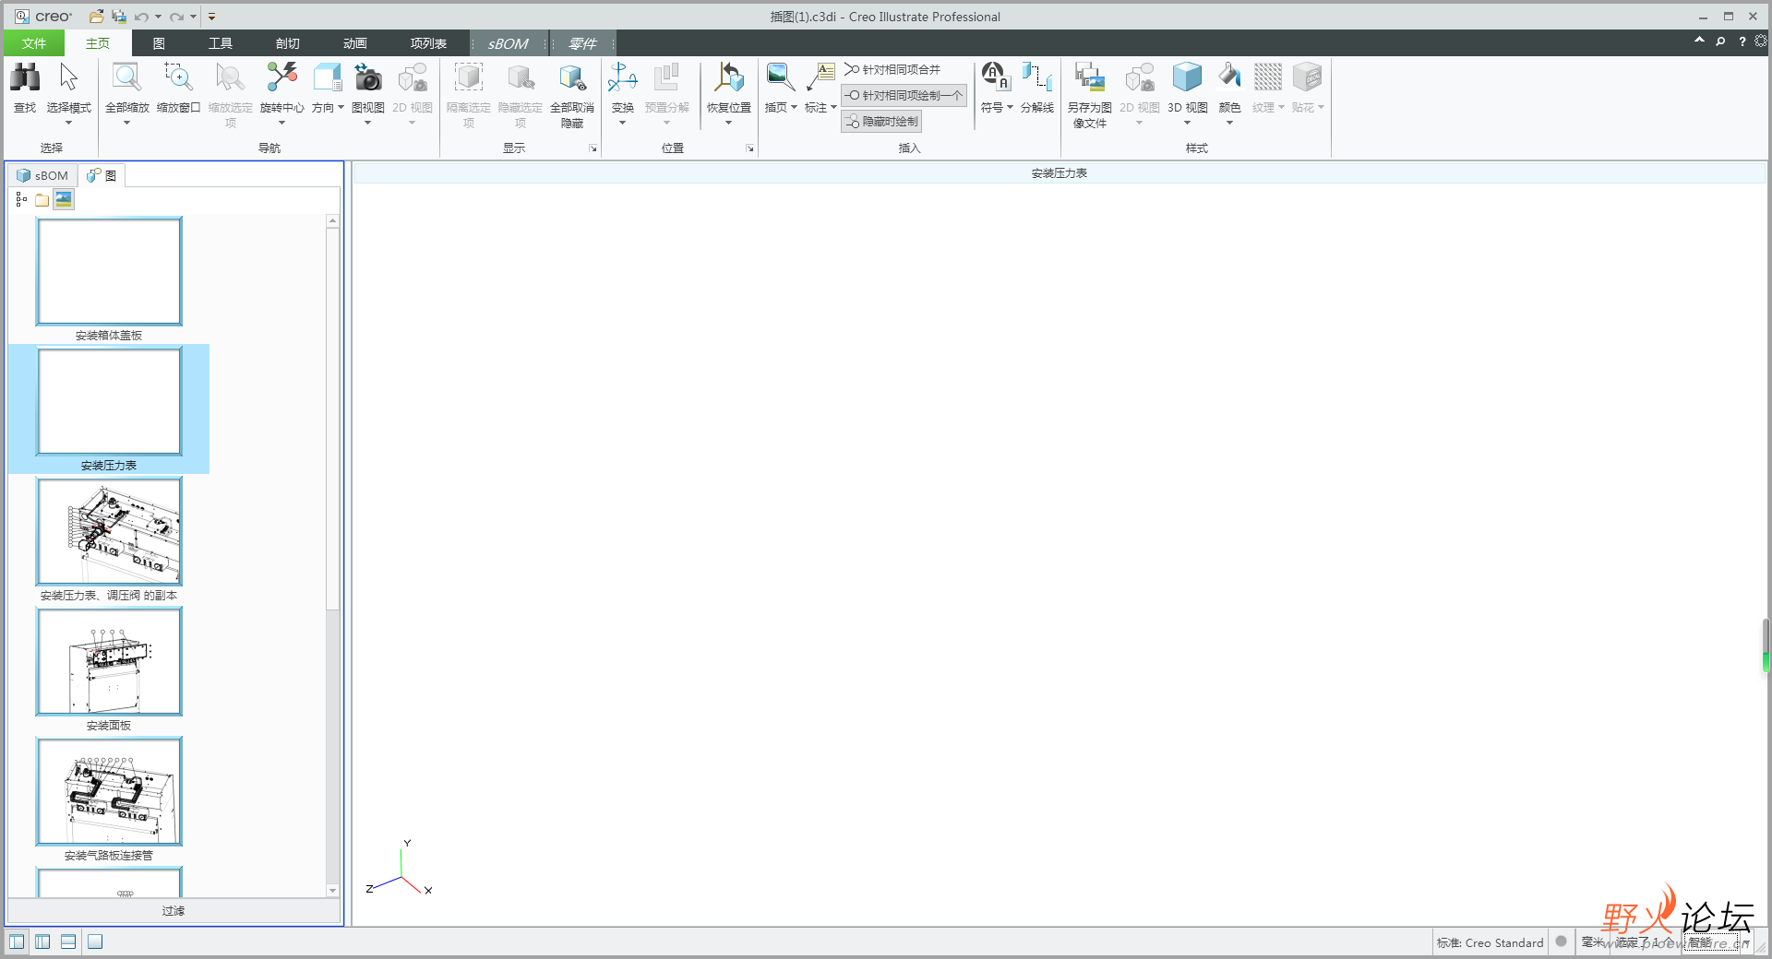Open the 变换 dropdown arrow
This screenshot has height=959, width=1772.
pyautogui.click(x=623, y=123)
